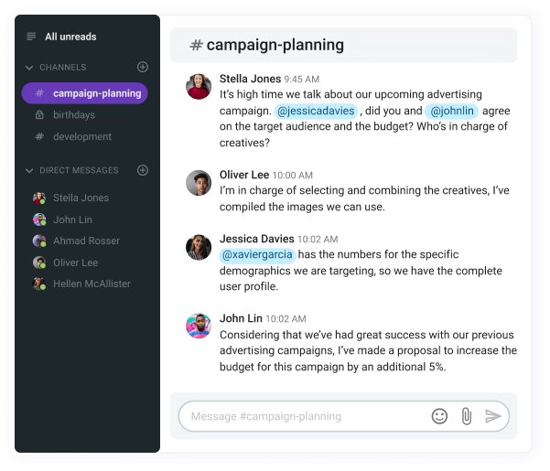Open direct message with John Lin
Viewport: 550px width, 471px height.
(x=72, y=219)
